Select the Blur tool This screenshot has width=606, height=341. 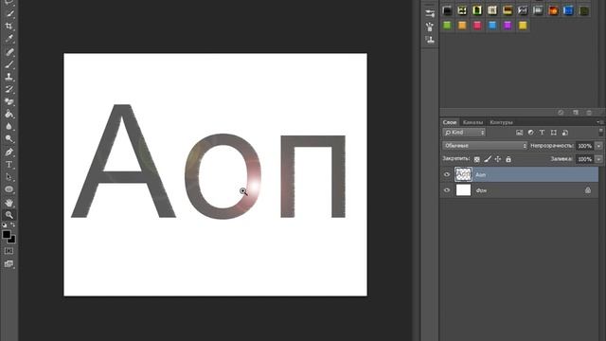click(x=9, y=127)
